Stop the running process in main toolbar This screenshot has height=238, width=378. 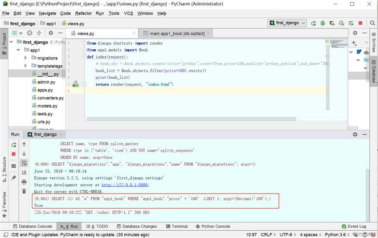(361, 23)
